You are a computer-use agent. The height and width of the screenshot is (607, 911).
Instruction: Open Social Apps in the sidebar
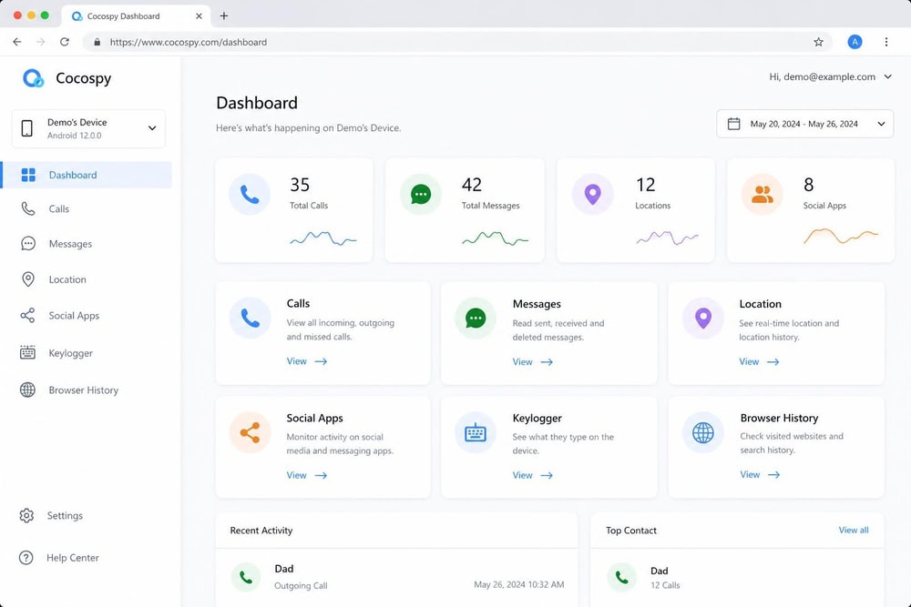(x=74, y=315)
